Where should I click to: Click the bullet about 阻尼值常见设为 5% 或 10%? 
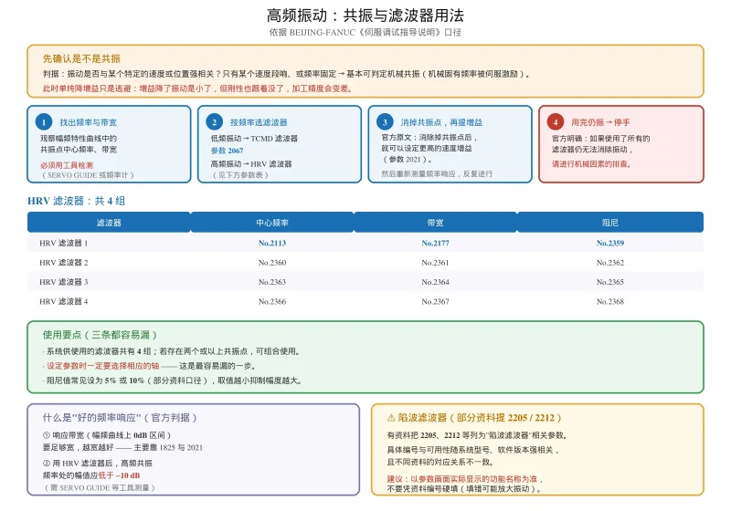click(173, 381)
